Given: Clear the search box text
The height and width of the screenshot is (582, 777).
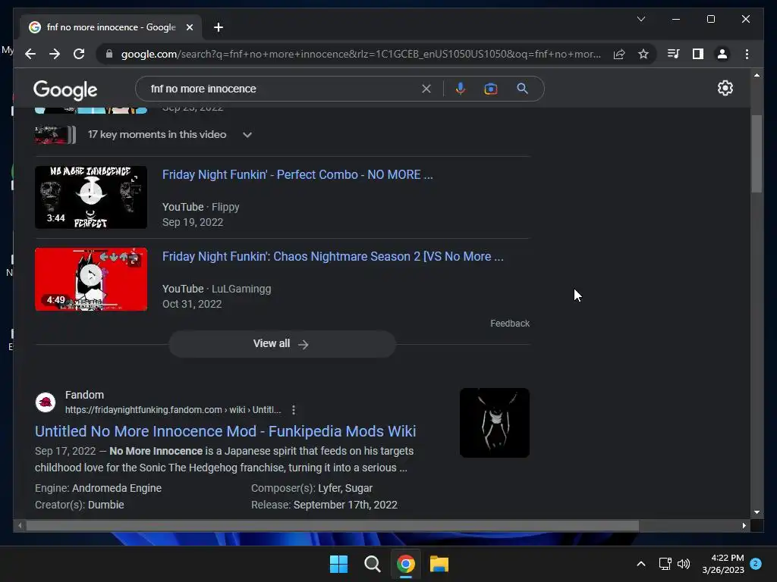Looking at the screenshot, I should [426, 89].
